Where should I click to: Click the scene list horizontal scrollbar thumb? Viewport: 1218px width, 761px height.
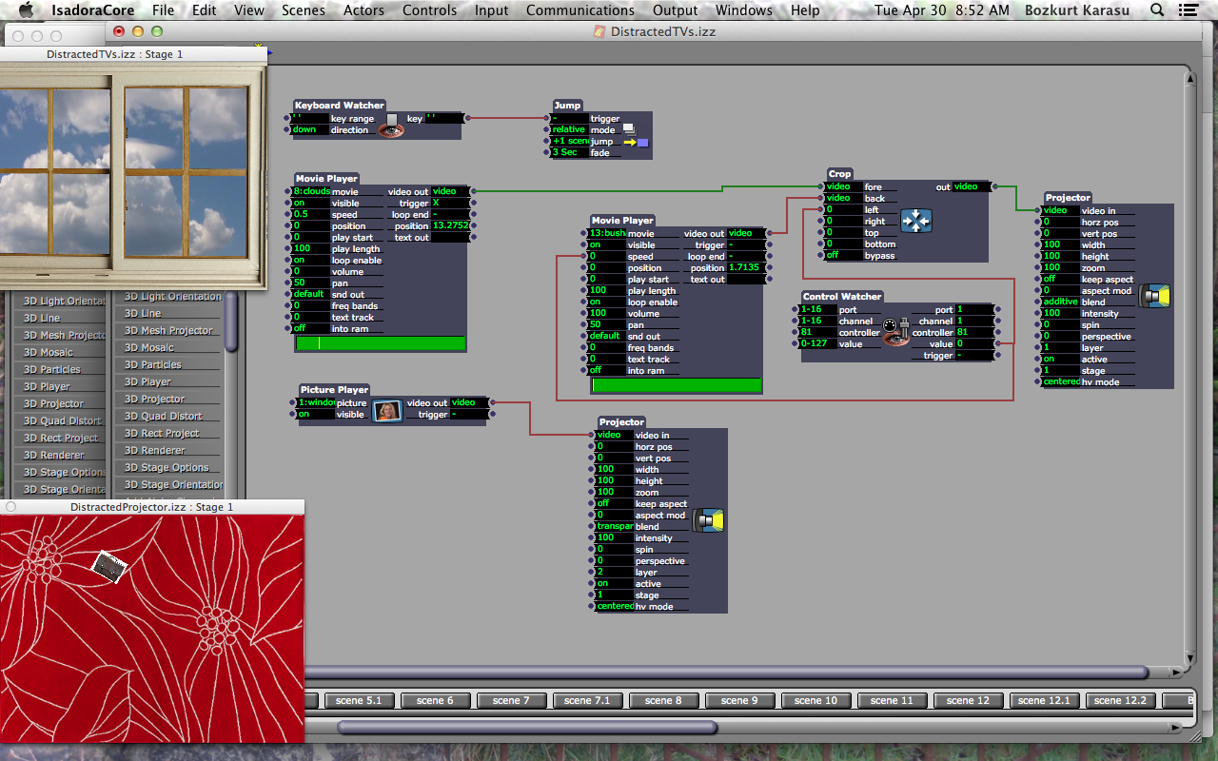(x=526, y=728)
